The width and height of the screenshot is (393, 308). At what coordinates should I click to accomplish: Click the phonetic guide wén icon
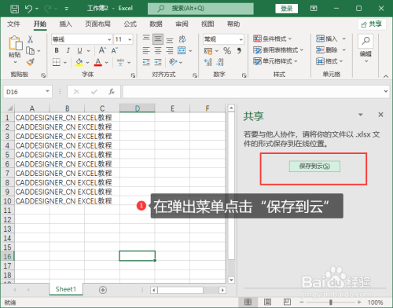click(x=120, y=62)
